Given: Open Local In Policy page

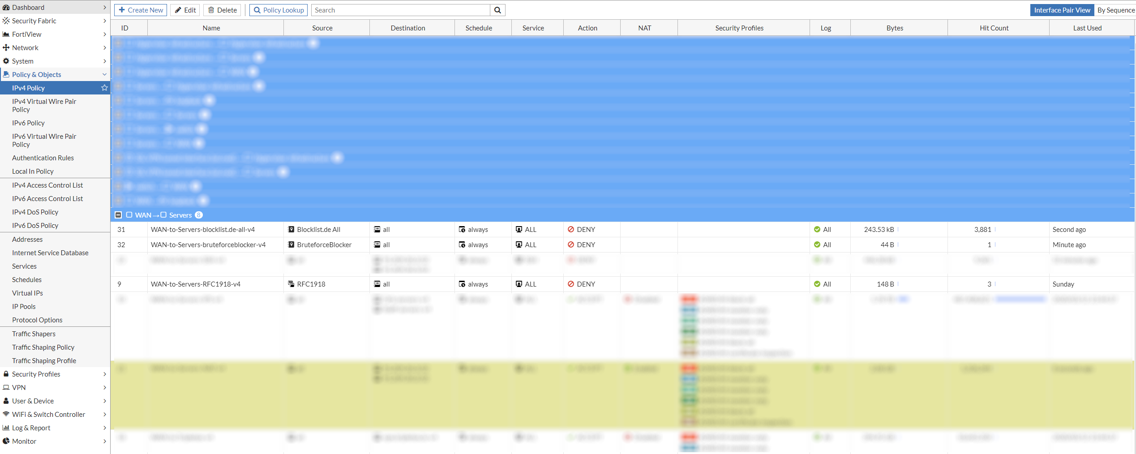Looking at the screenshot, I should click(x=33, y=171).
